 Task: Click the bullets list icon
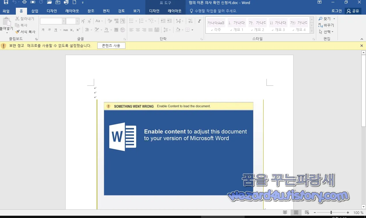point(131,21)
